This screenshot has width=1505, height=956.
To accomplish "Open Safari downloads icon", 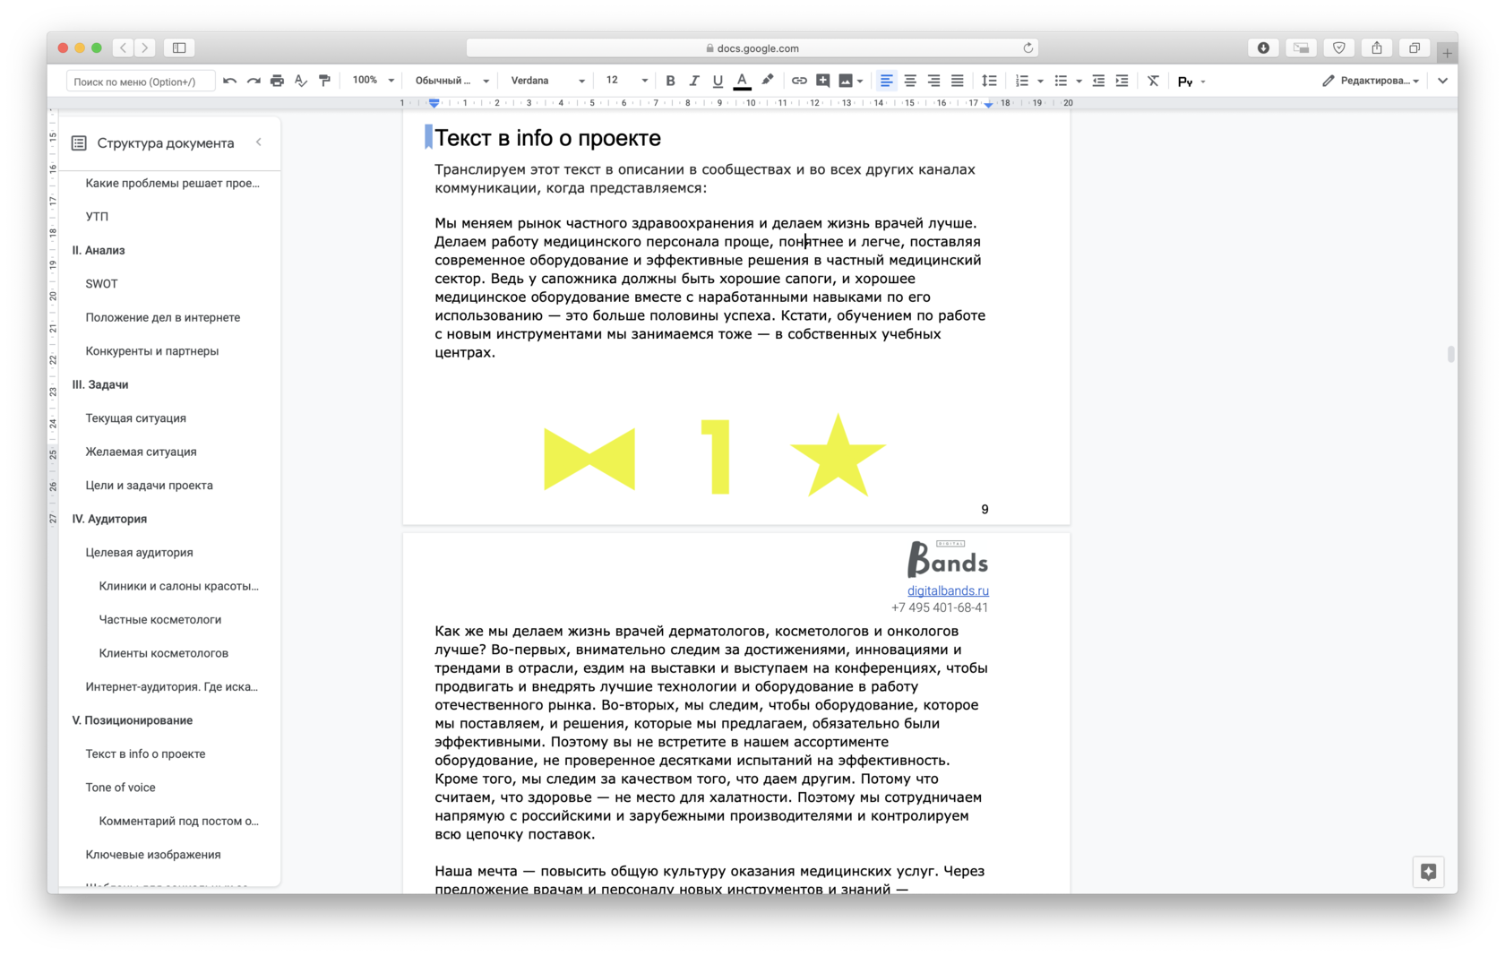I will (x=1263, y=47).
